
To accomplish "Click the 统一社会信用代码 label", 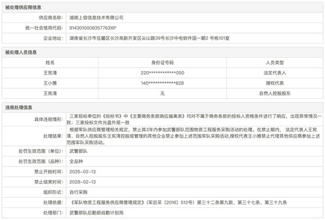I will (44, 28).
